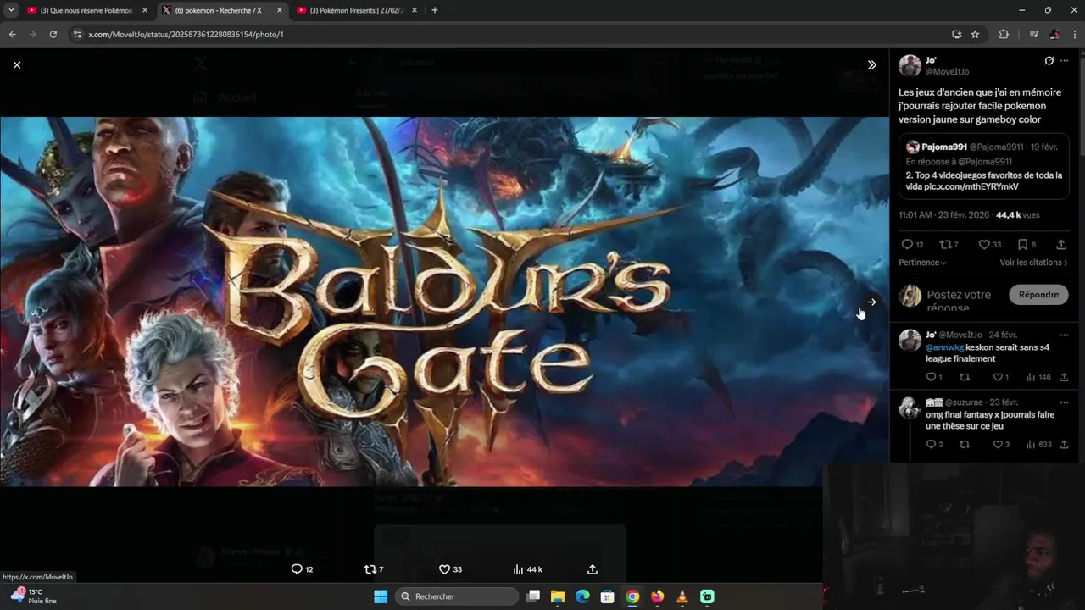1085x610 pixels.
Task: Open site information icon in address bar
Action: tap(76, 34)
